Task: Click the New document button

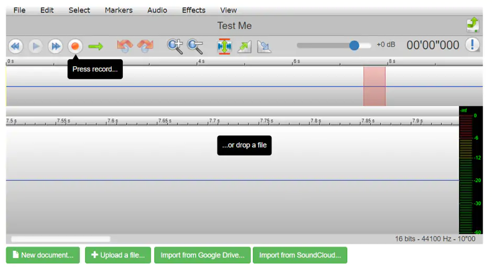Action: [x=43, y=255]
